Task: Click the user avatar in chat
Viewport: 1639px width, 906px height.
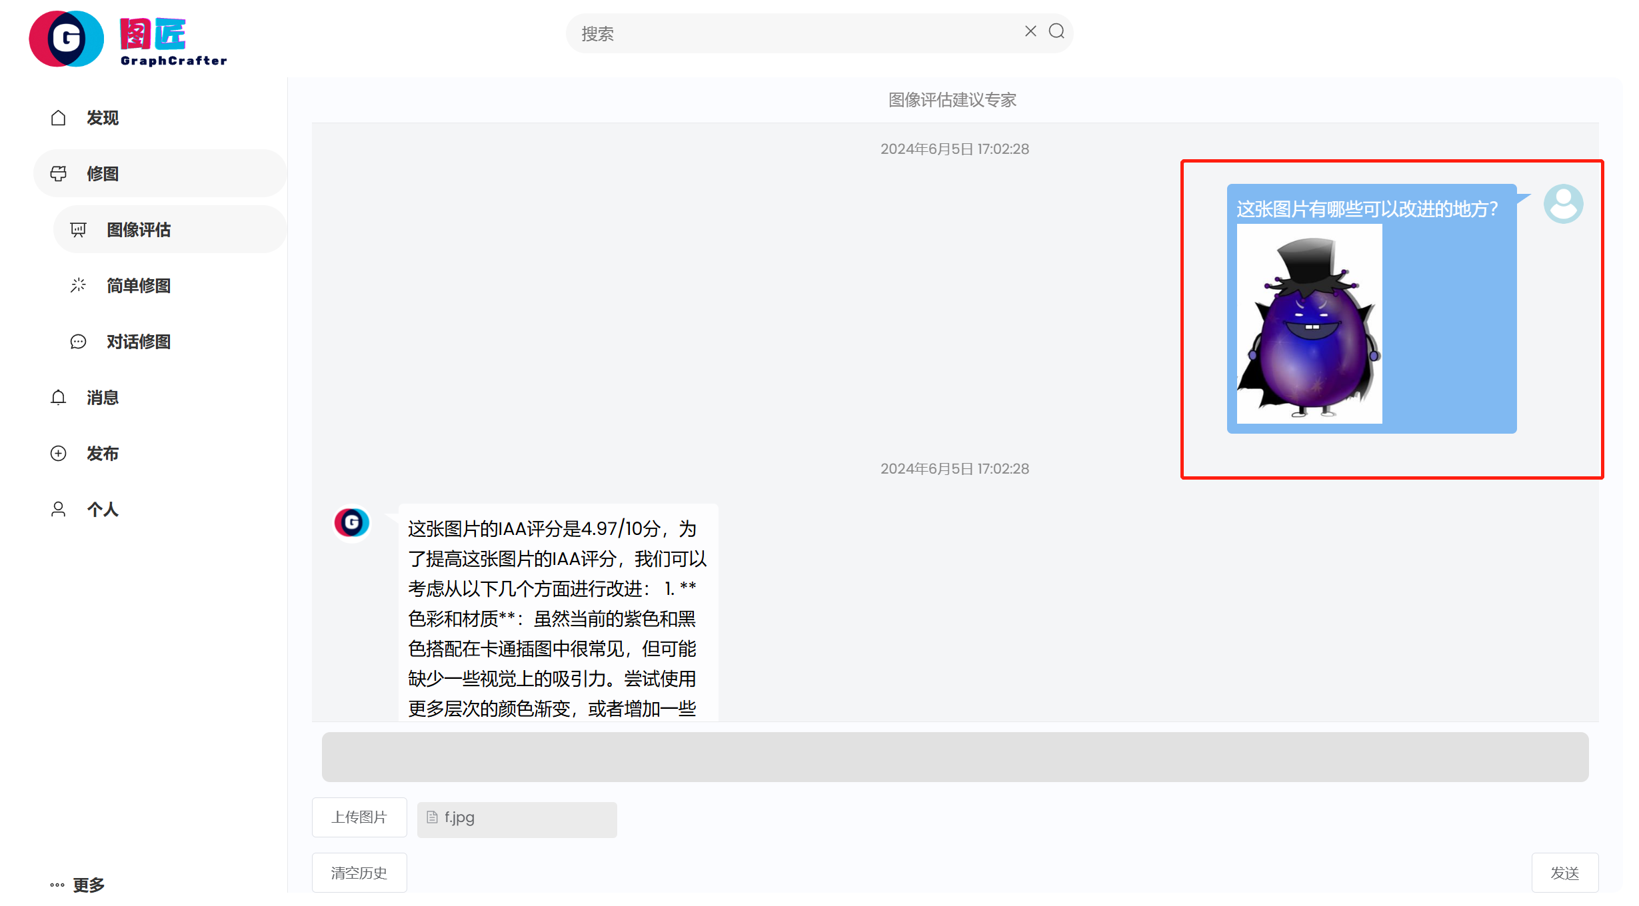Action: 1562,204
